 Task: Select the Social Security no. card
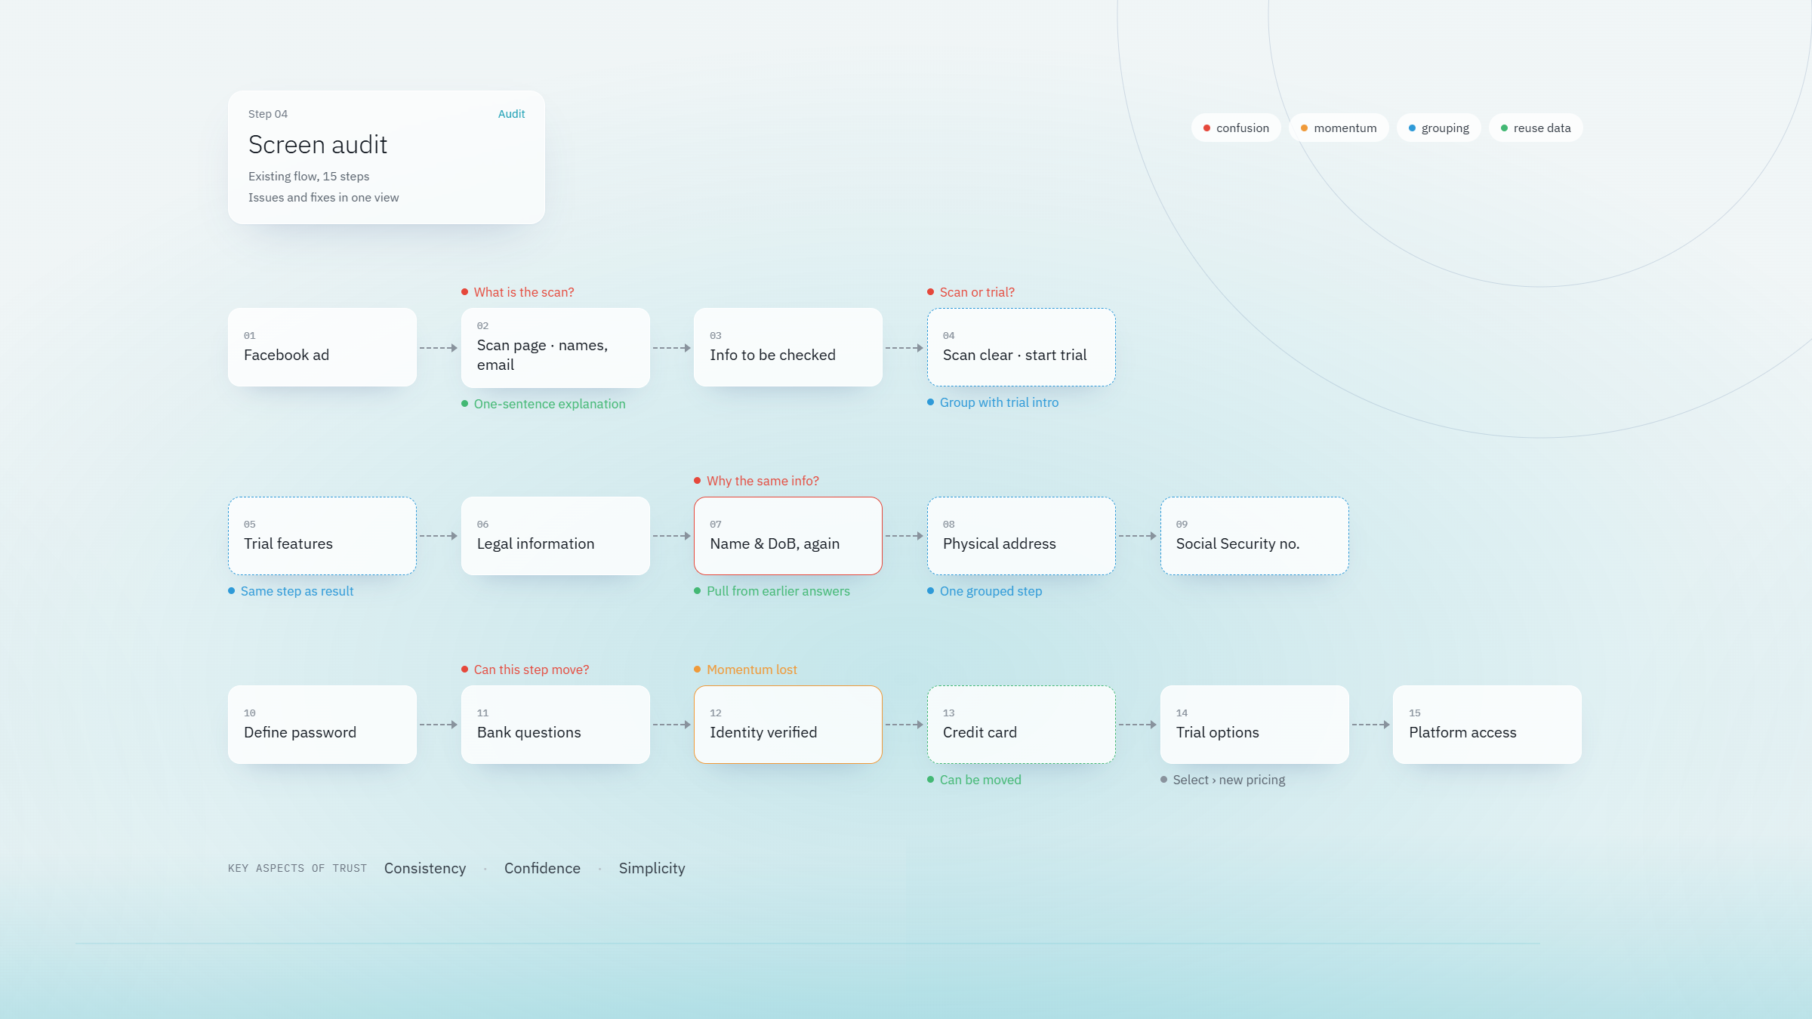coord(1255,536)
